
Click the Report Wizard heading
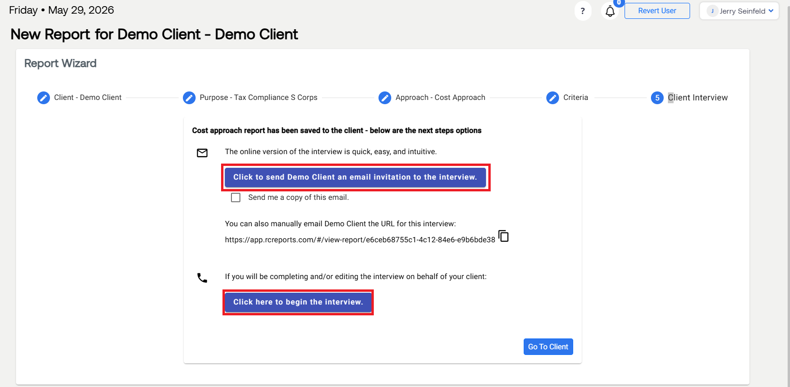pyautogui.click(x=60, y=63)
